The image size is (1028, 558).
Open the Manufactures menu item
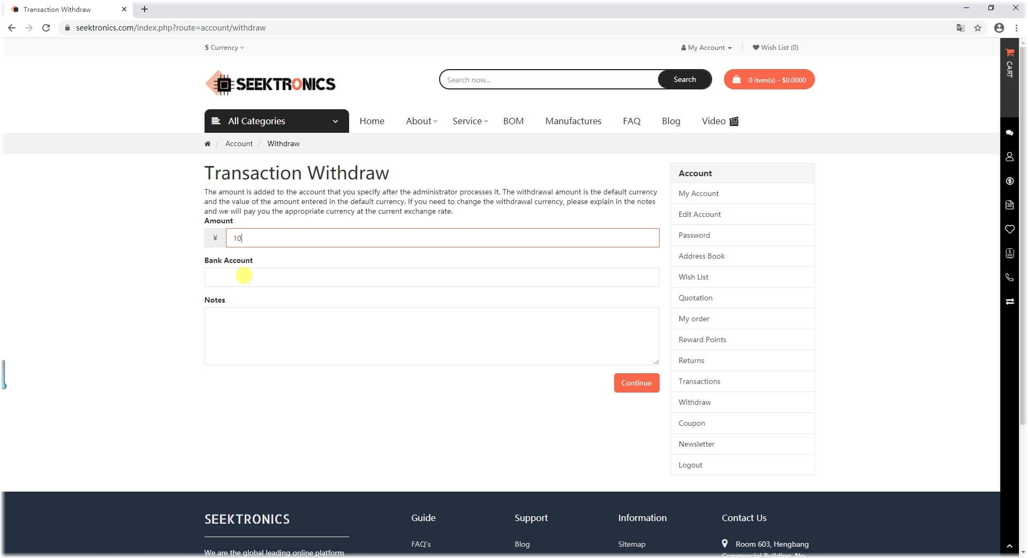tap(573, 121)
